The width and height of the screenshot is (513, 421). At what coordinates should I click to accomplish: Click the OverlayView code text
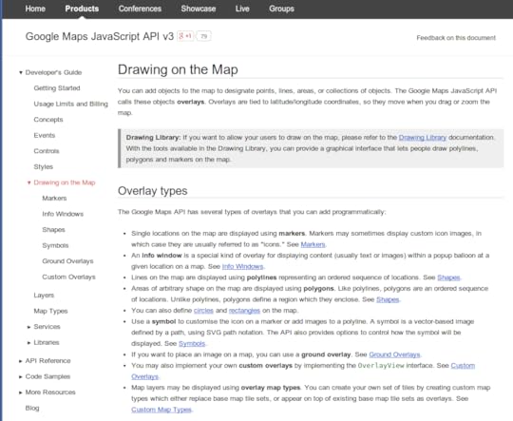click(x=381, y=365)
